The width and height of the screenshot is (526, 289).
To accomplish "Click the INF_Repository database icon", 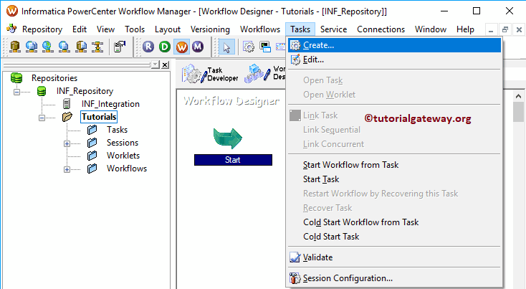I will [x=42, y=91].
